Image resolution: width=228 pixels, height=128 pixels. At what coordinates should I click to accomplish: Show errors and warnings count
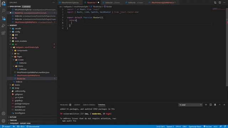21,127
